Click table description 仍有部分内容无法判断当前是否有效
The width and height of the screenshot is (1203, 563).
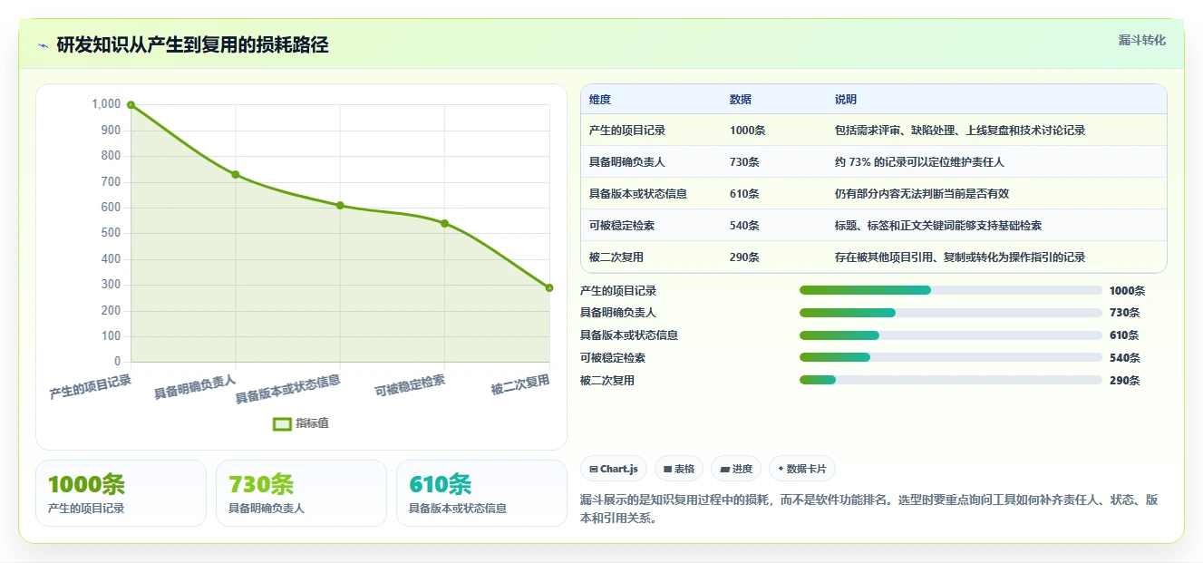tap(922, 194)
